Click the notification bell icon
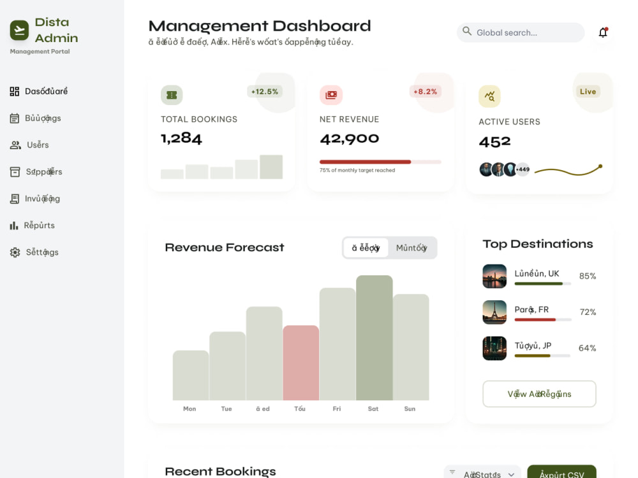The image size is (638, 478). pyautogui.click(x=603, y=33)
